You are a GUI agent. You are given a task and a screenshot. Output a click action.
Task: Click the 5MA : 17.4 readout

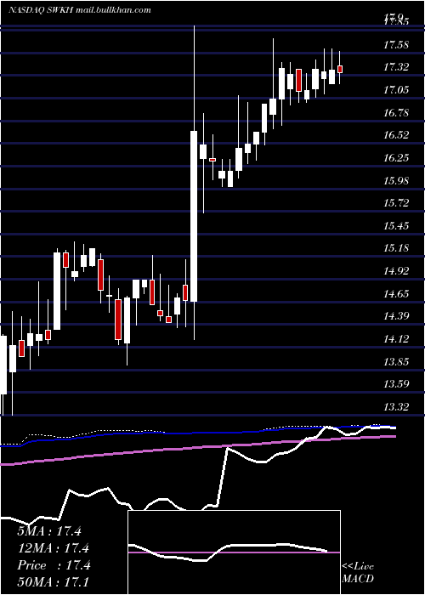49,531
